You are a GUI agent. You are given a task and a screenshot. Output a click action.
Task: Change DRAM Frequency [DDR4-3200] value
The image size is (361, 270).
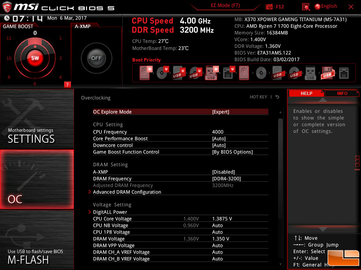[x=180, y=178]
